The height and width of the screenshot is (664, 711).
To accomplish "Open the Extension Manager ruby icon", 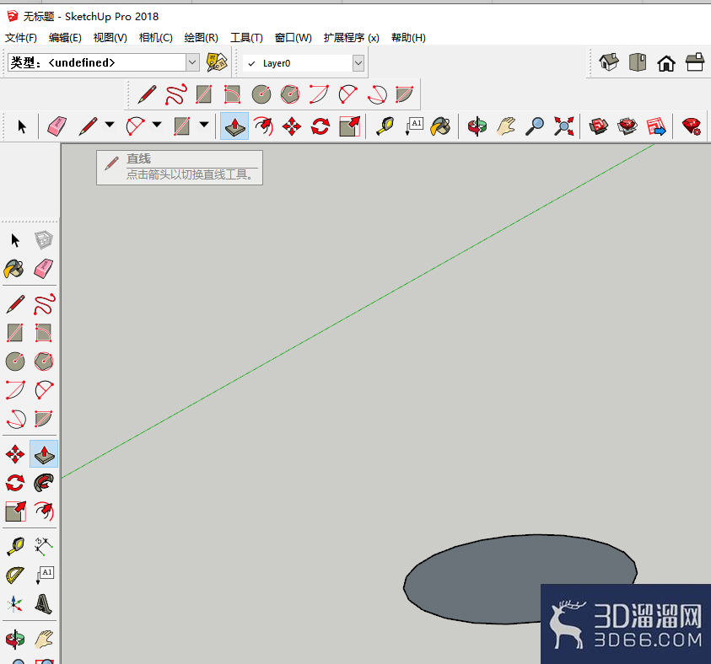I will 692,126.
